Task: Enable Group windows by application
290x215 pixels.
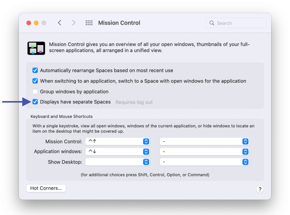Action: 35,92
